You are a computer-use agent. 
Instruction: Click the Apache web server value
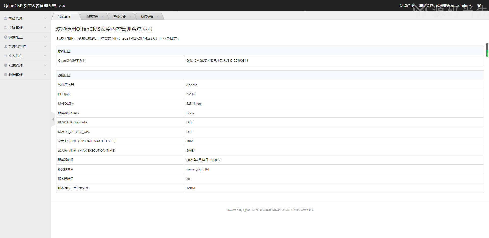click(192, 85)
